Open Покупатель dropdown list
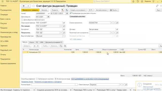 (61, 33)
